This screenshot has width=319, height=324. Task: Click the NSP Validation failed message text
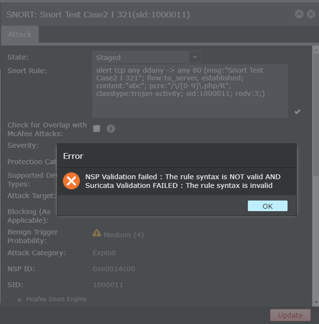tap(183, 181)
